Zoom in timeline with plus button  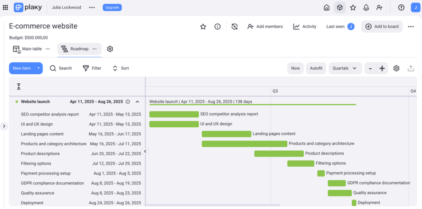click(x=382, y=68)
